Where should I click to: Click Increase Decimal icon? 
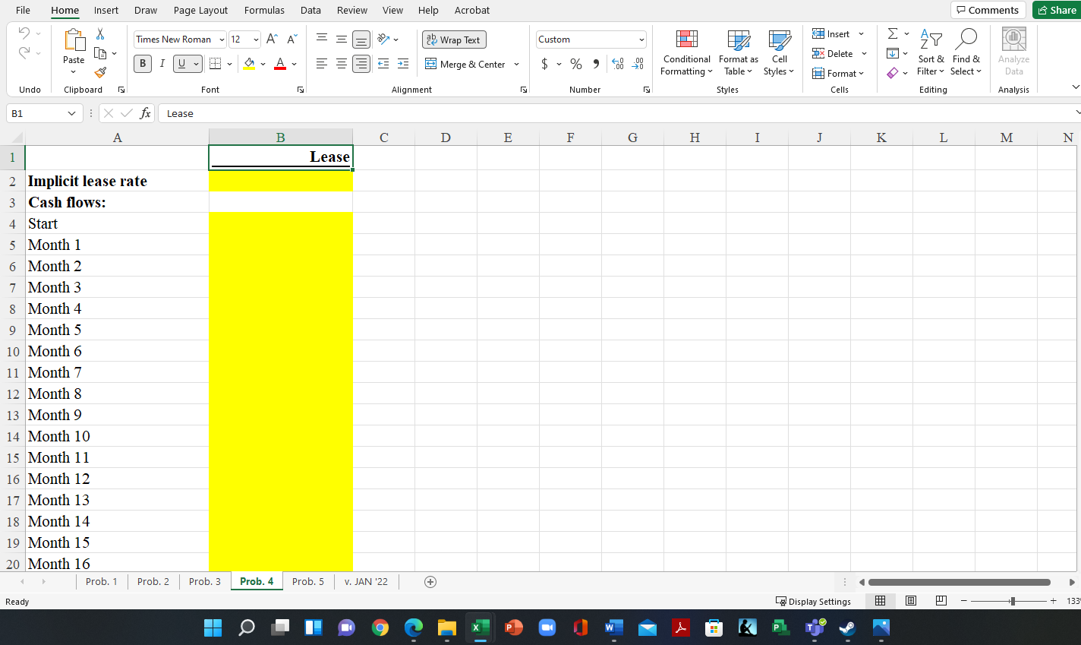618,64
